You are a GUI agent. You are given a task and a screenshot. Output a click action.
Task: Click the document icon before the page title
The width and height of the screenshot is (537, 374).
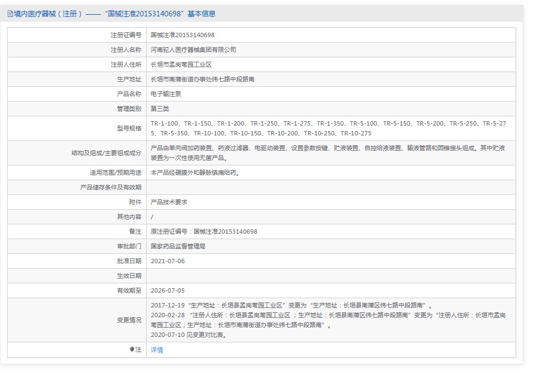pos(10,14)
